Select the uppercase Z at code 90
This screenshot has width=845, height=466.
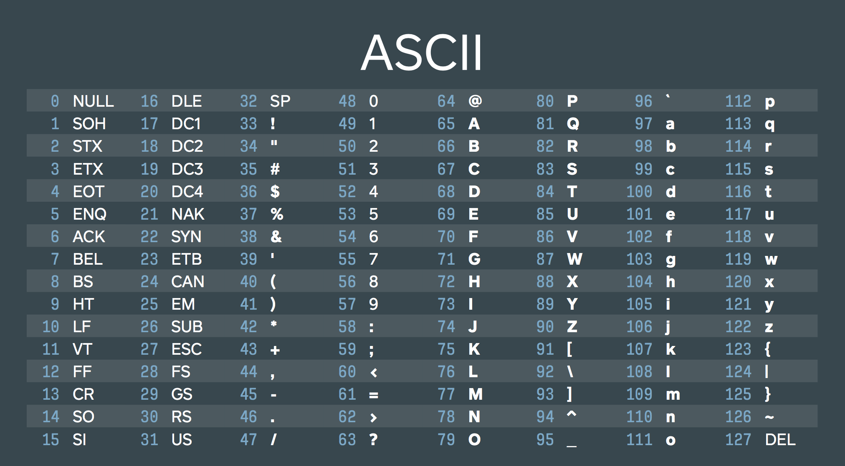tap(572, 326)
